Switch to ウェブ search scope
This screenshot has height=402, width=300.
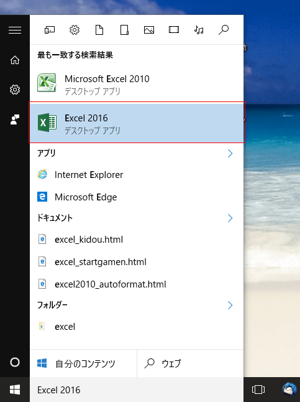(190, 363)
